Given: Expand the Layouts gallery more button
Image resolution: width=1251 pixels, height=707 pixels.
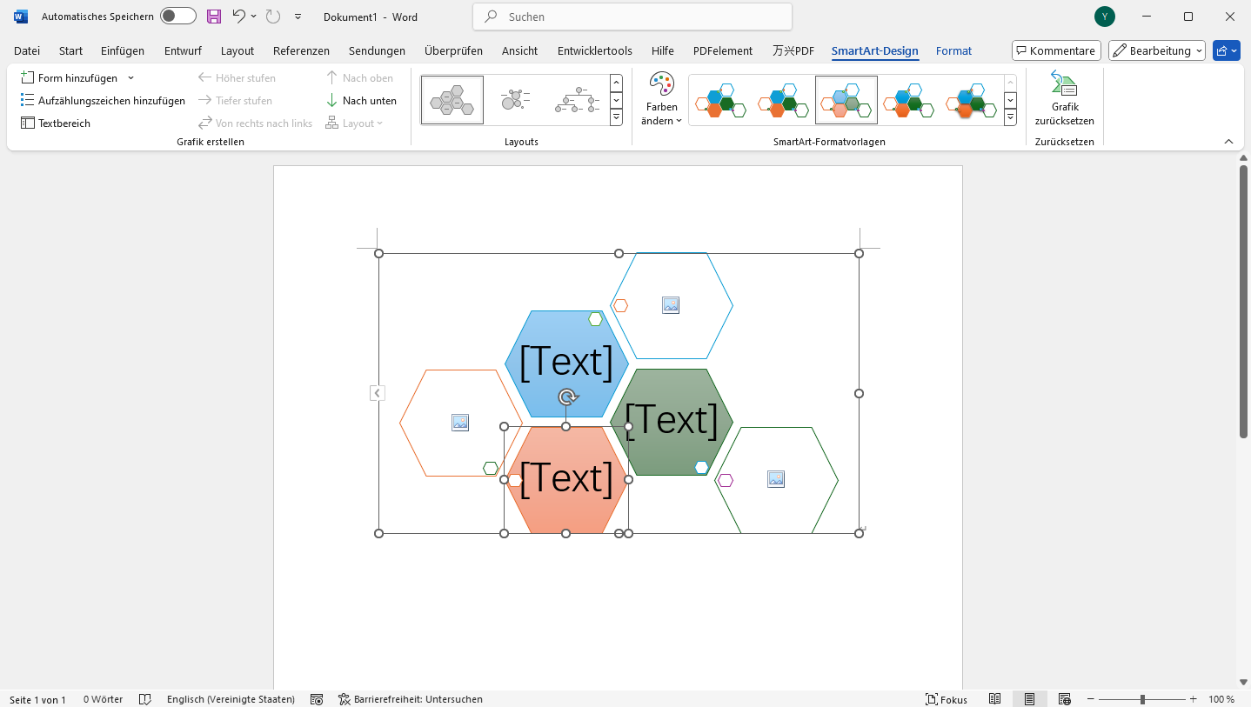Looking at the screenshot, I should 616,117.
